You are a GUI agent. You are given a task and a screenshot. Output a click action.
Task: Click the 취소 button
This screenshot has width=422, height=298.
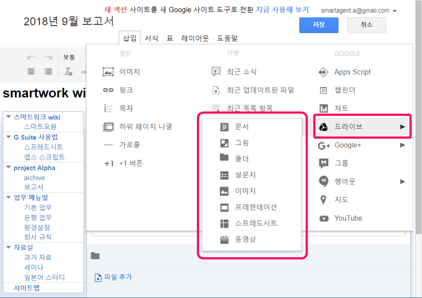tap(367, 25)
